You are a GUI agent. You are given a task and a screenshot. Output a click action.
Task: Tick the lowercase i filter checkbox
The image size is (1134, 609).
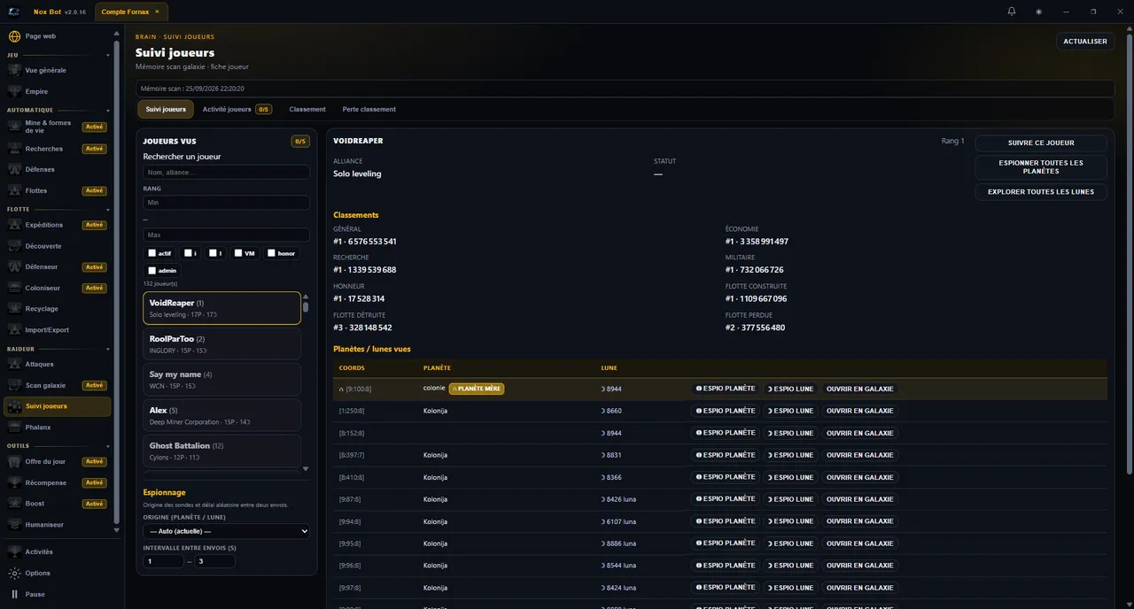[x=188, y=253]
